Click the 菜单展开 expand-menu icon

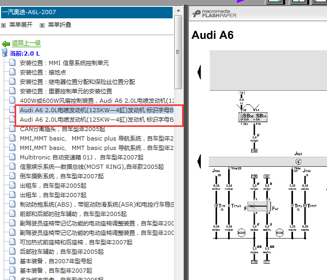click(x=3, y=25)
